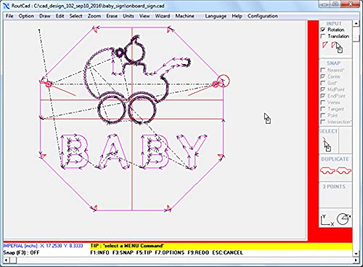Click the 3 POINTS panel label
The image size is (363, 267).
pos(334,186)
